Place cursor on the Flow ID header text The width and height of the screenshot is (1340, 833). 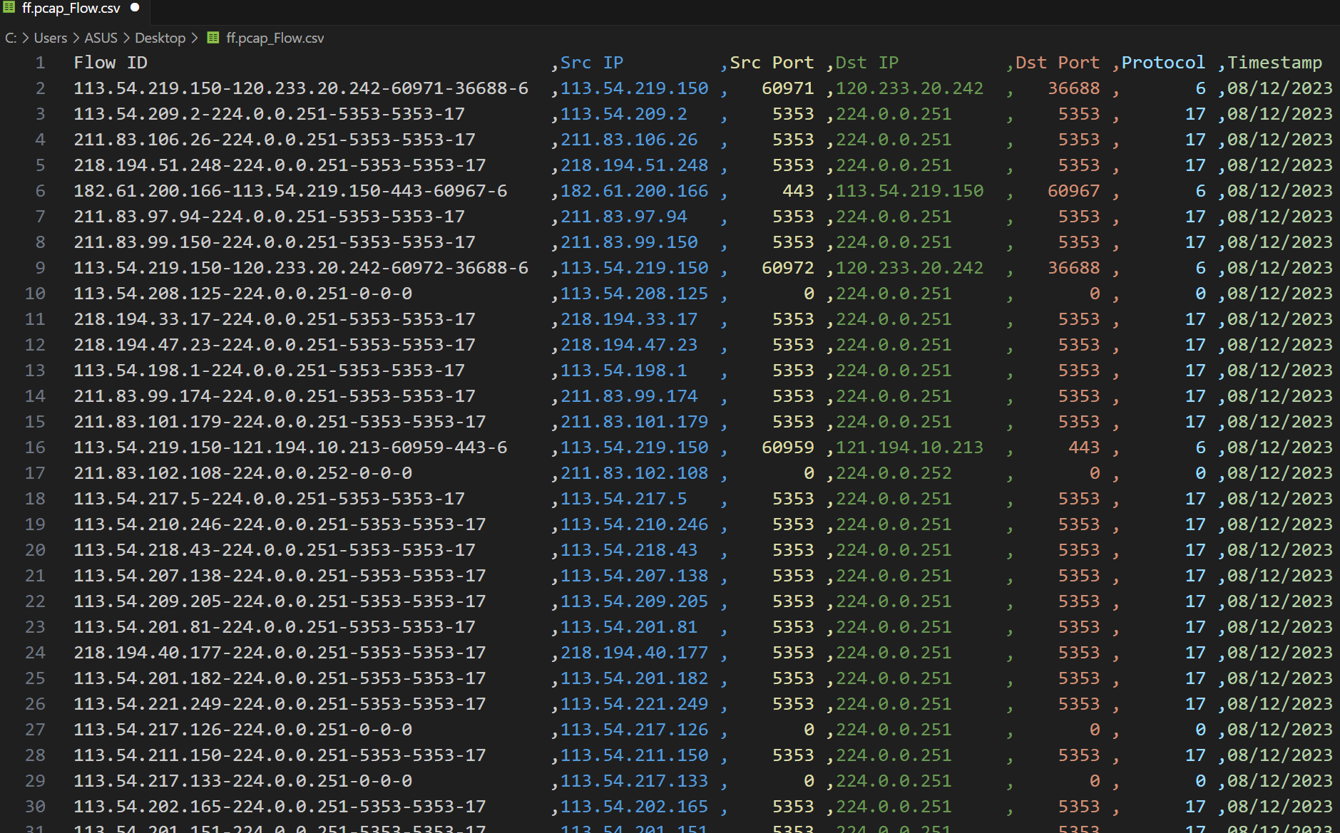pos(110,63)
